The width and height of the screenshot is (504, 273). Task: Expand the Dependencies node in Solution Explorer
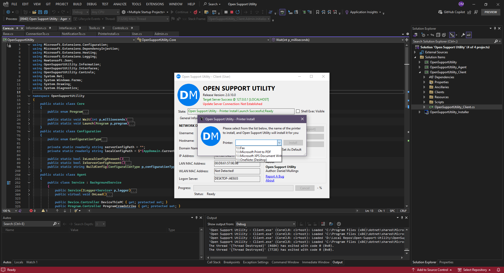[424, 77]
